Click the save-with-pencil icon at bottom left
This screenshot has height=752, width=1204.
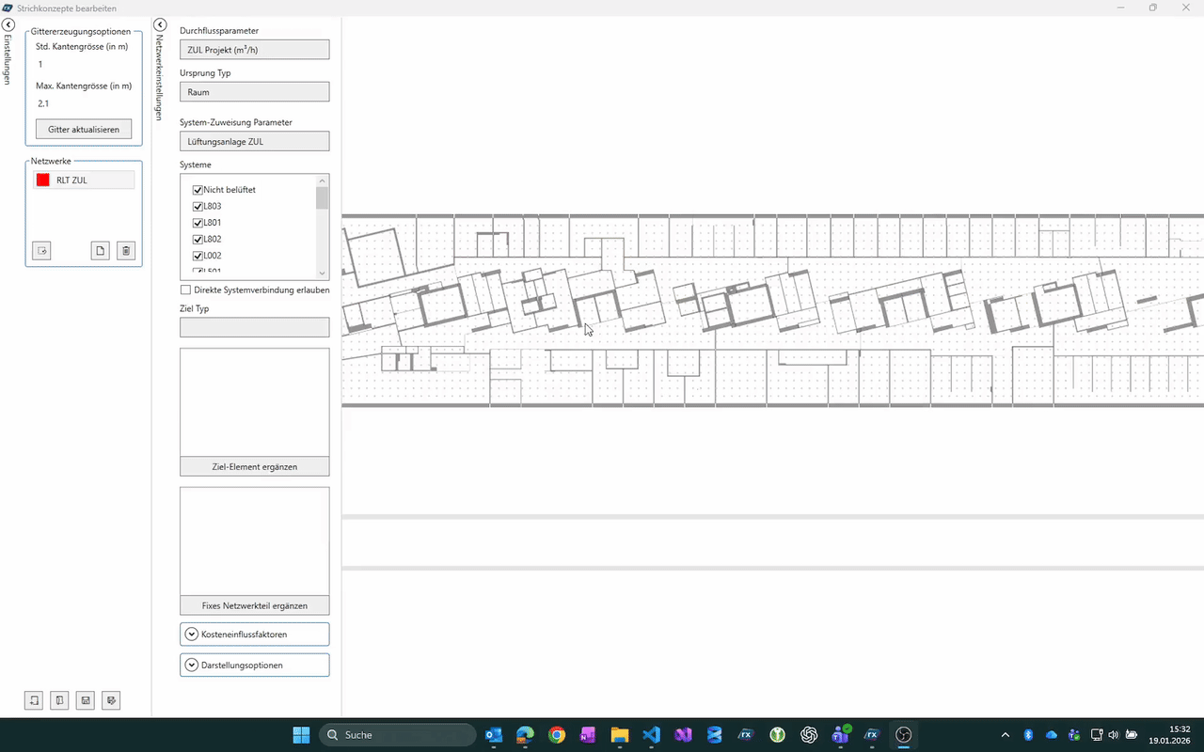click(111, 700)
